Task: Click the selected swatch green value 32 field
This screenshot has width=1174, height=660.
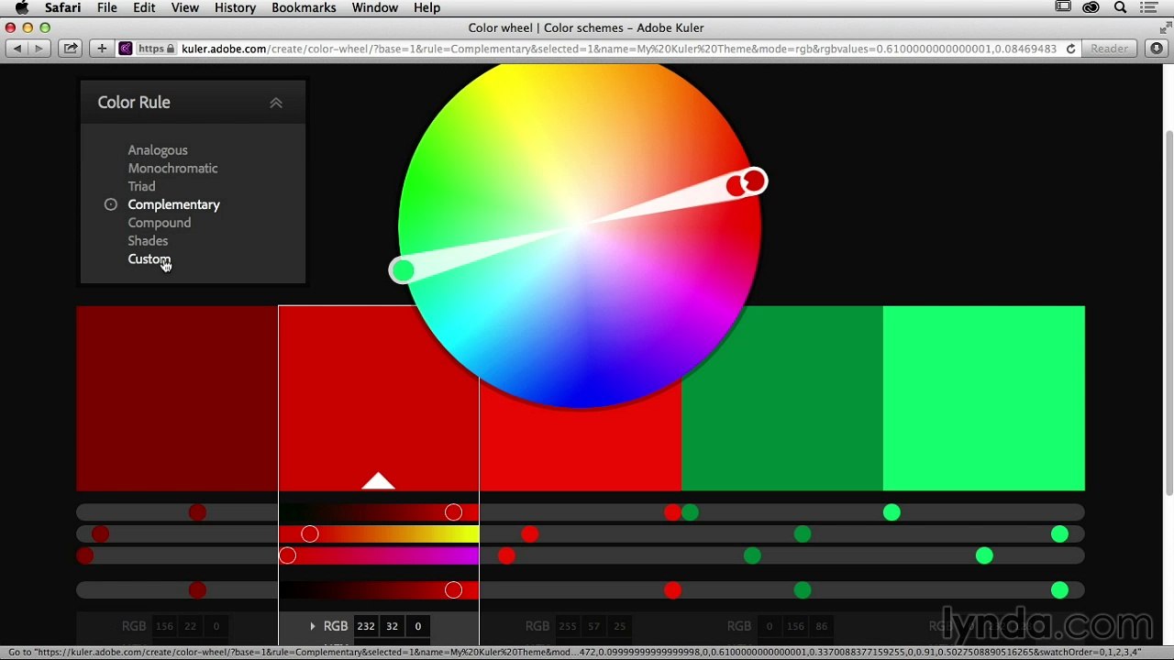Action: click(x=392, y=626)
